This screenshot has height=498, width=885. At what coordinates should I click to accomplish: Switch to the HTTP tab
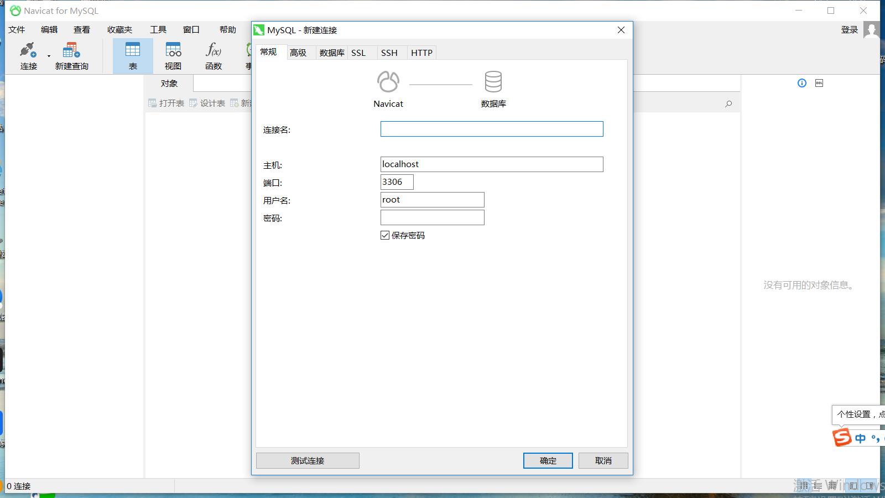421,53
